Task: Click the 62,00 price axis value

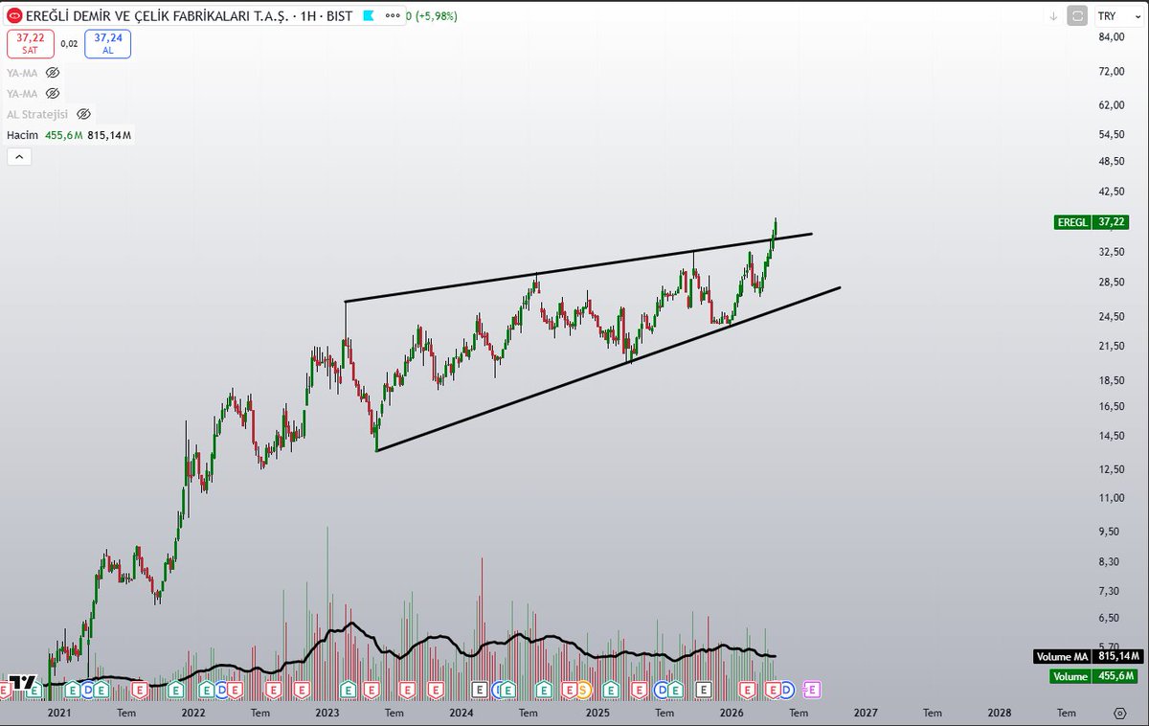Action: 1111,105
